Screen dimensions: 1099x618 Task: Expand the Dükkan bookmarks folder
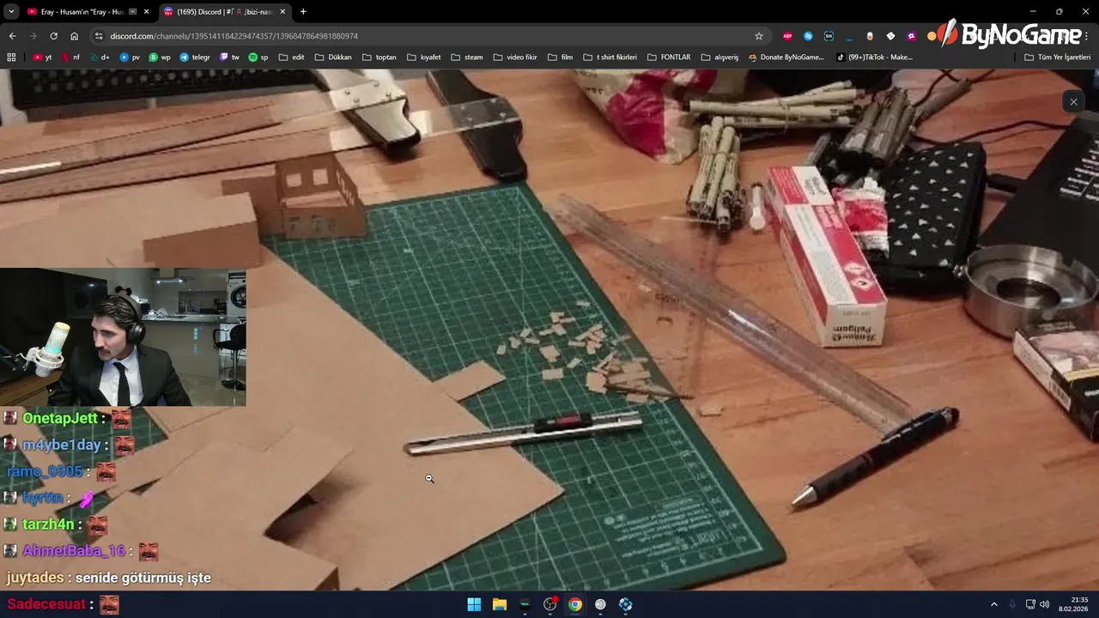pyautogui.click(x=333, y=58)
